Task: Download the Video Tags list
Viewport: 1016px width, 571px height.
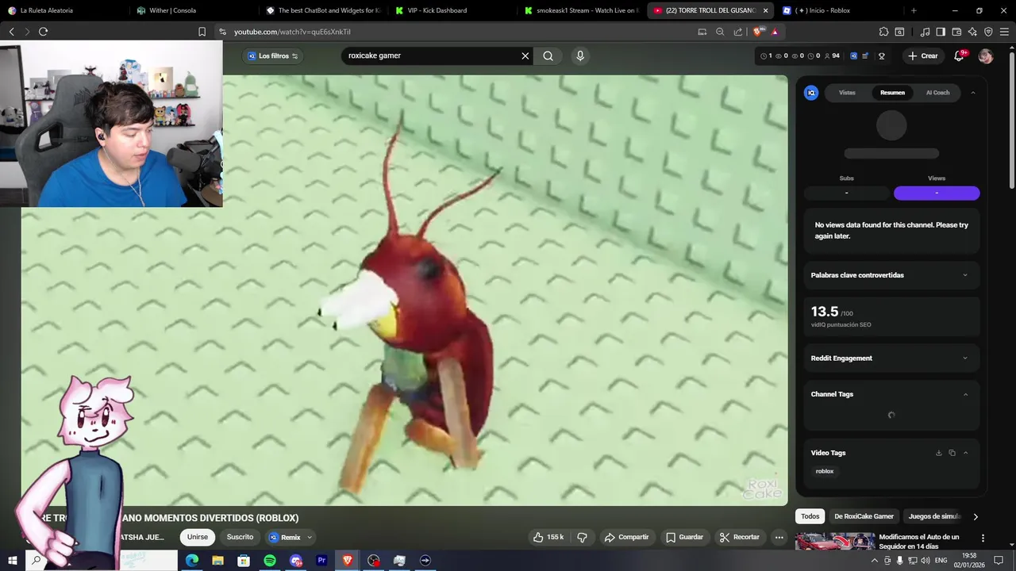Action: point(938,453)
